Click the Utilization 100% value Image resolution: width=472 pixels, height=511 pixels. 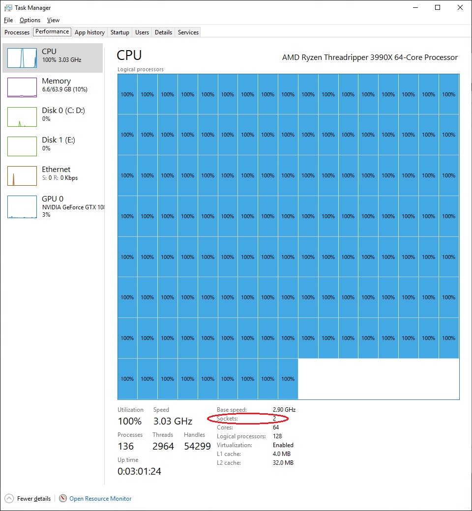pos(129,421)
